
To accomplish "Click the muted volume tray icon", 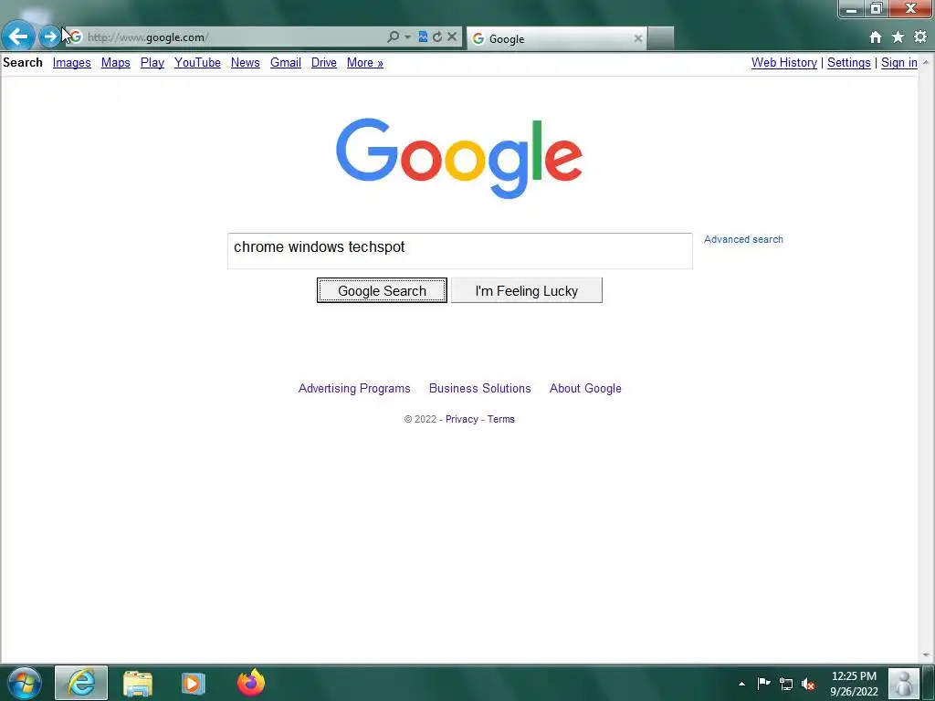I will [808, 684].
